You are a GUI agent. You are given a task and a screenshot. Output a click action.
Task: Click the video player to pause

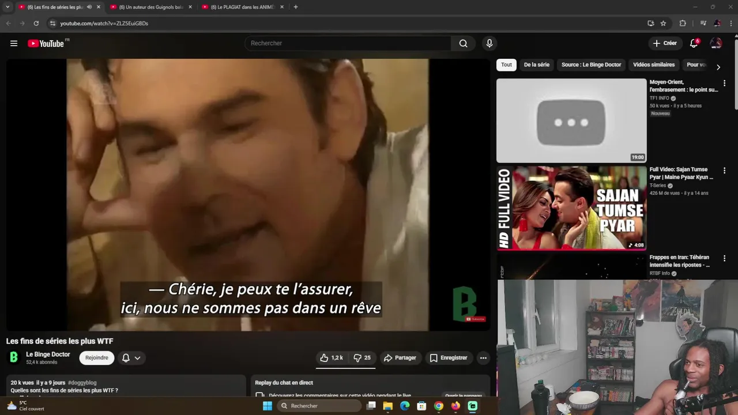pos(247,195)
